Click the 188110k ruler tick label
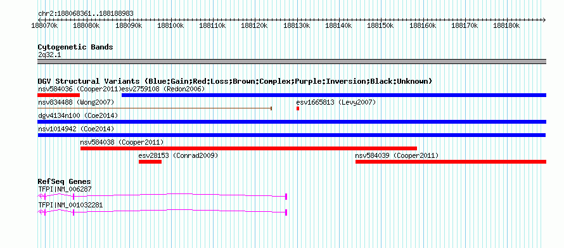The image size is (564, 248). [x=212, y=25]
